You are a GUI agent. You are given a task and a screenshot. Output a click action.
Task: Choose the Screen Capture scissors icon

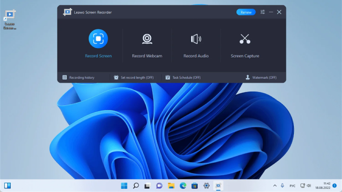click(x=245, y=39)
